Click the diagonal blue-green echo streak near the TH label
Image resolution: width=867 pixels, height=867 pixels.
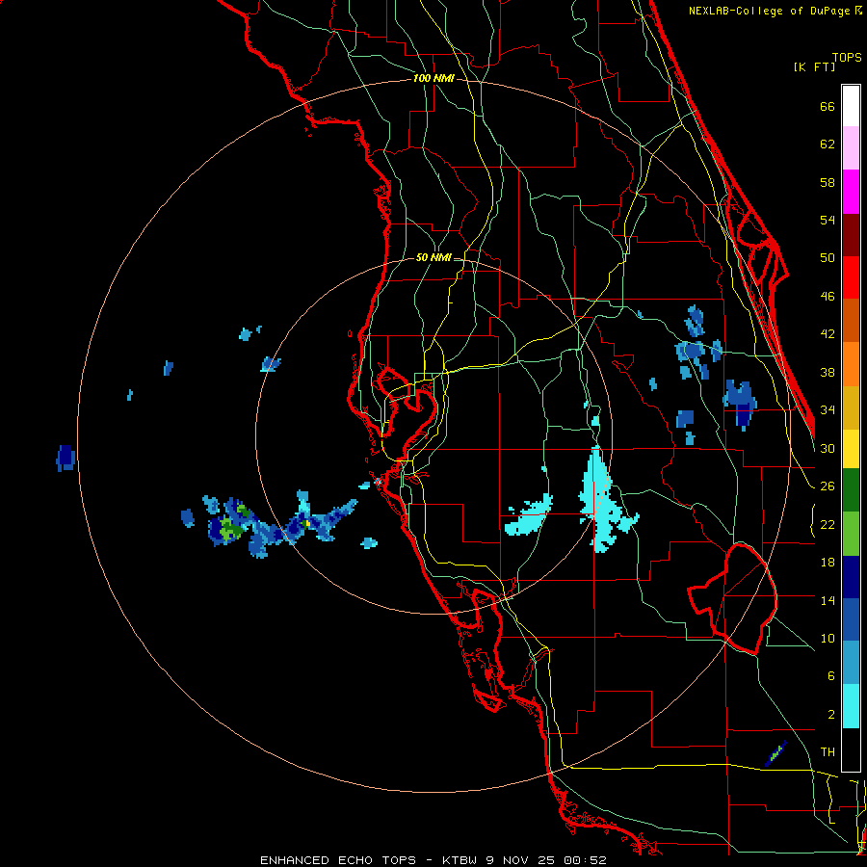pyautogui.click(x=775, y=753)
